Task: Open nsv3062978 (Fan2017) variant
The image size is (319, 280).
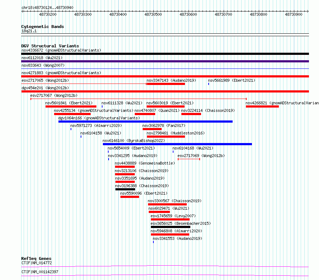Action: click(164, 125)
